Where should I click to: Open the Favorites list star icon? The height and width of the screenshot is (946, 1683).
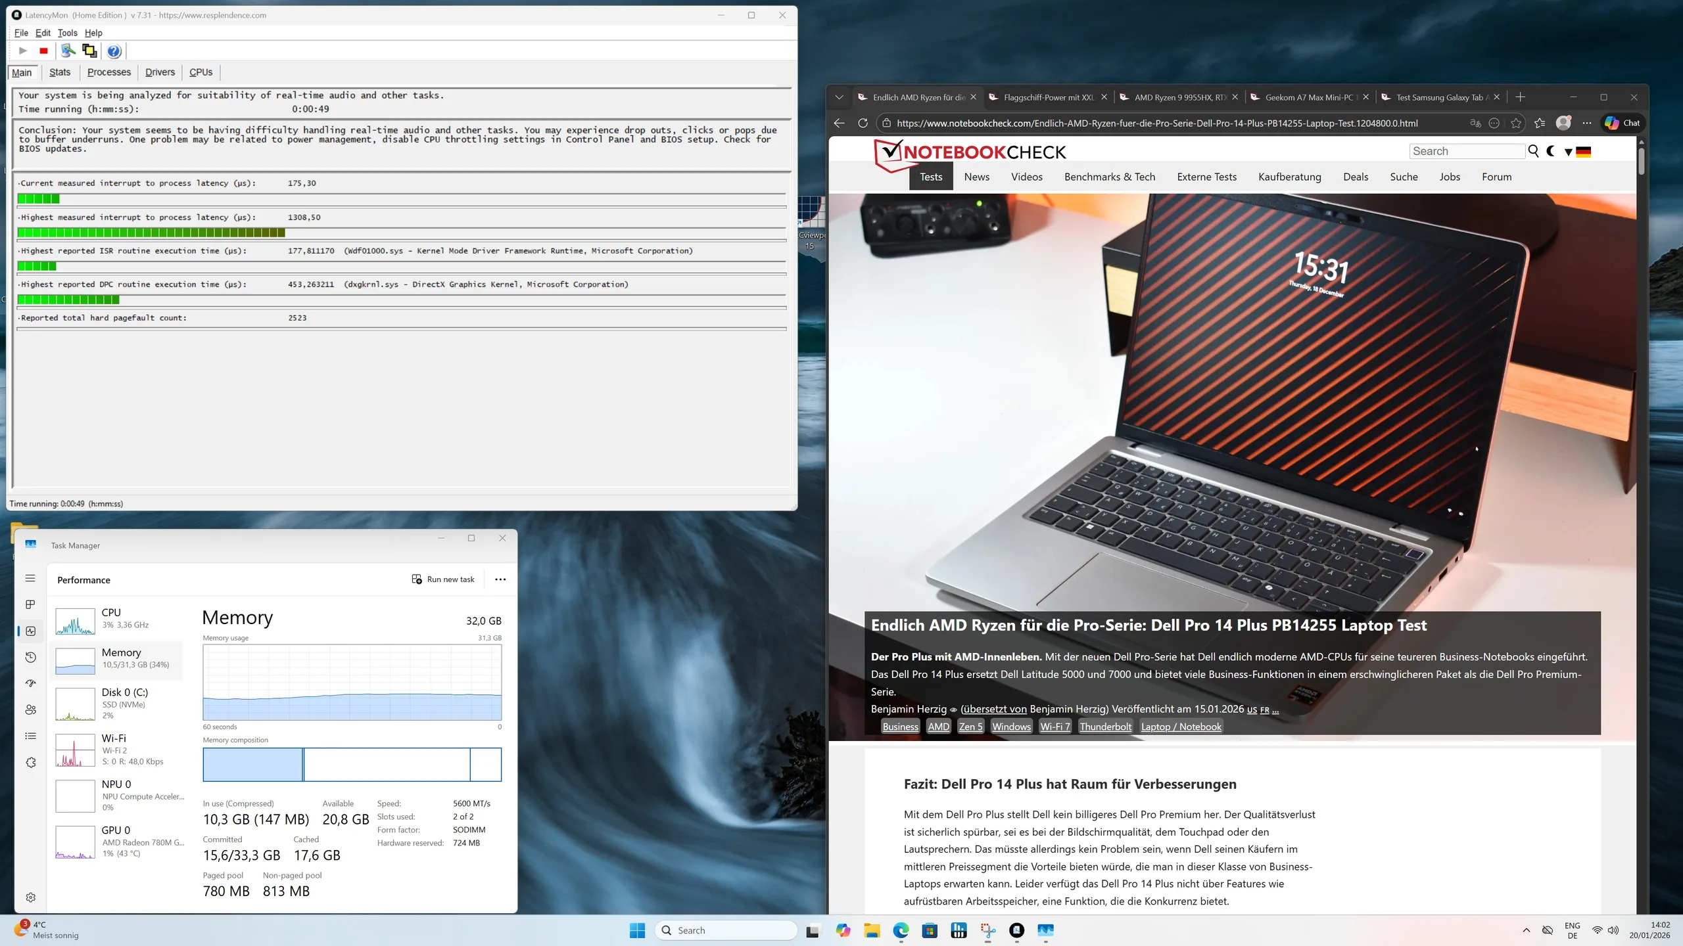pos(1540,123)
